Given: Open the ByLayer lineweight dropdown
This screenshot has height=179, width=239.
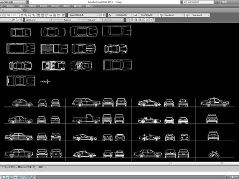Looking at the screenshot, I should point(92,20).
